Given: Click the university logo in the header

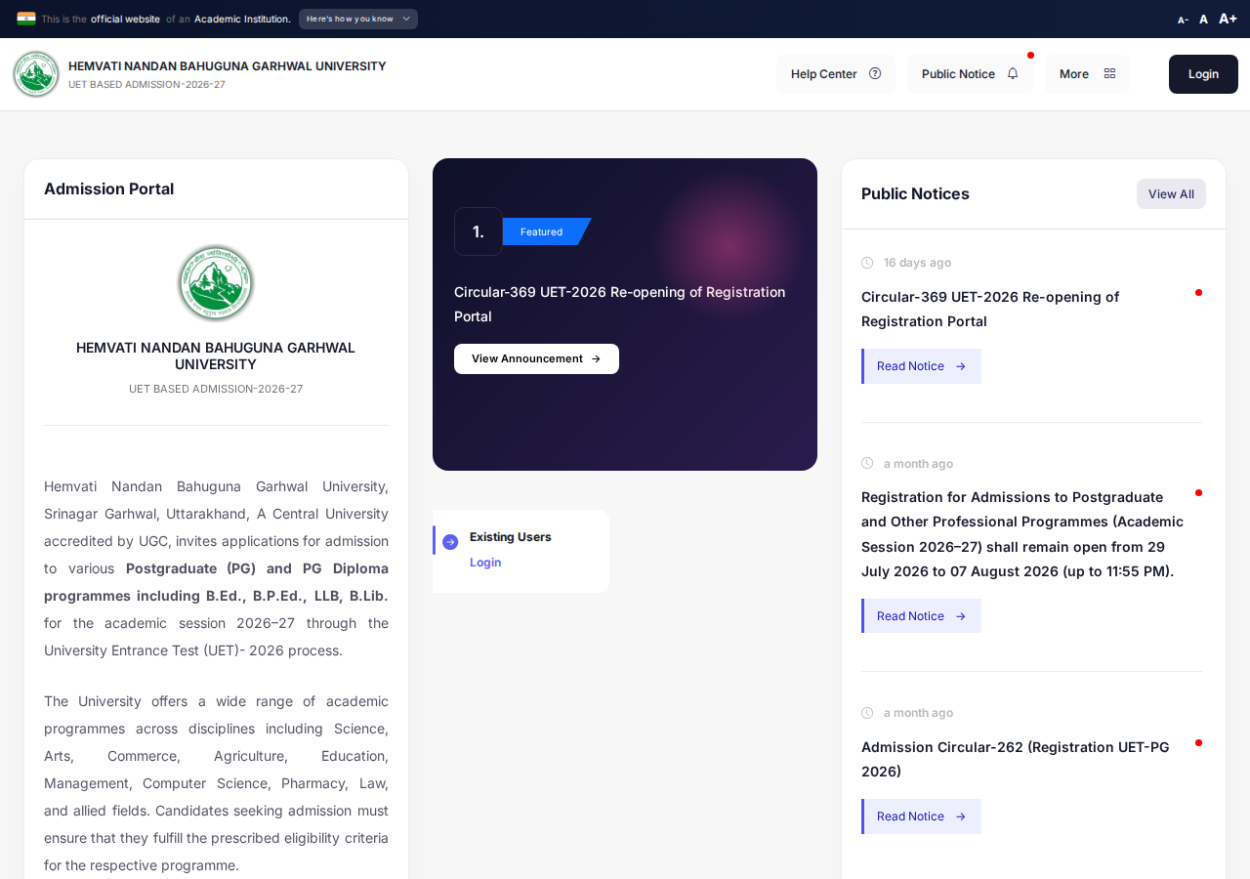Looking at the screenshot, I should [36, 74].
